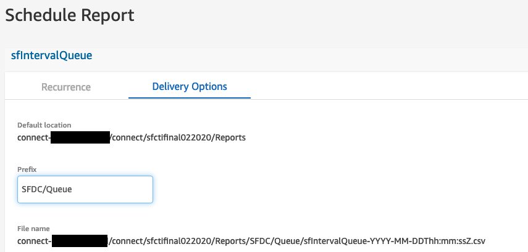Click the /connect/sfctifinal022020/Reports default location text

(x=178, y=137)
